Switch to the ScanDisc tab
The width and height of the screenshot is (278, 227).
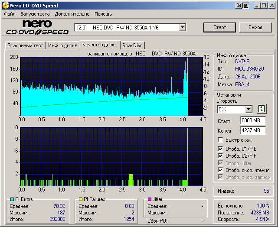pos(132,45)
